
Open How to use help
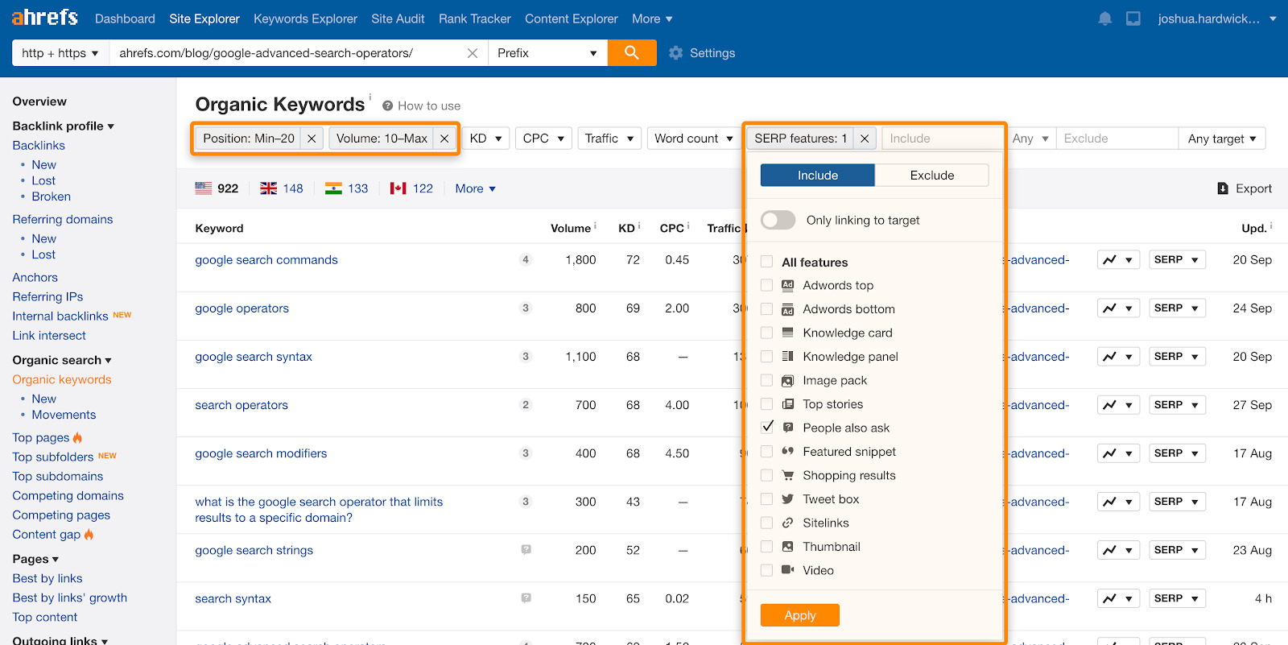click(421, 105)
